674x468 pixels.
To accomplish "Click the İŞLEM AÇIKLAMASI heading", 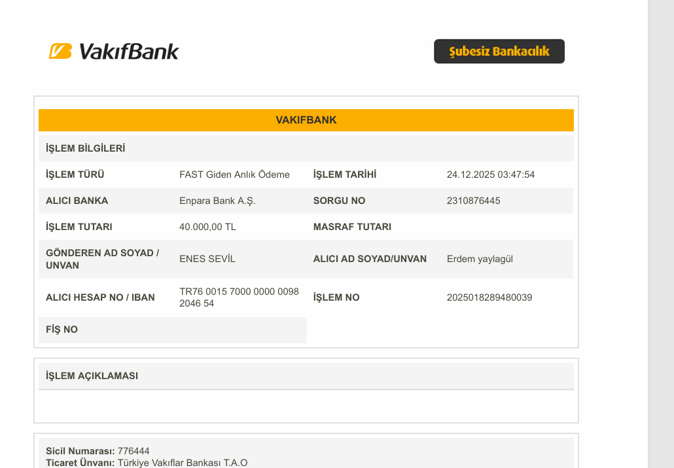I will tap(92, 376).
